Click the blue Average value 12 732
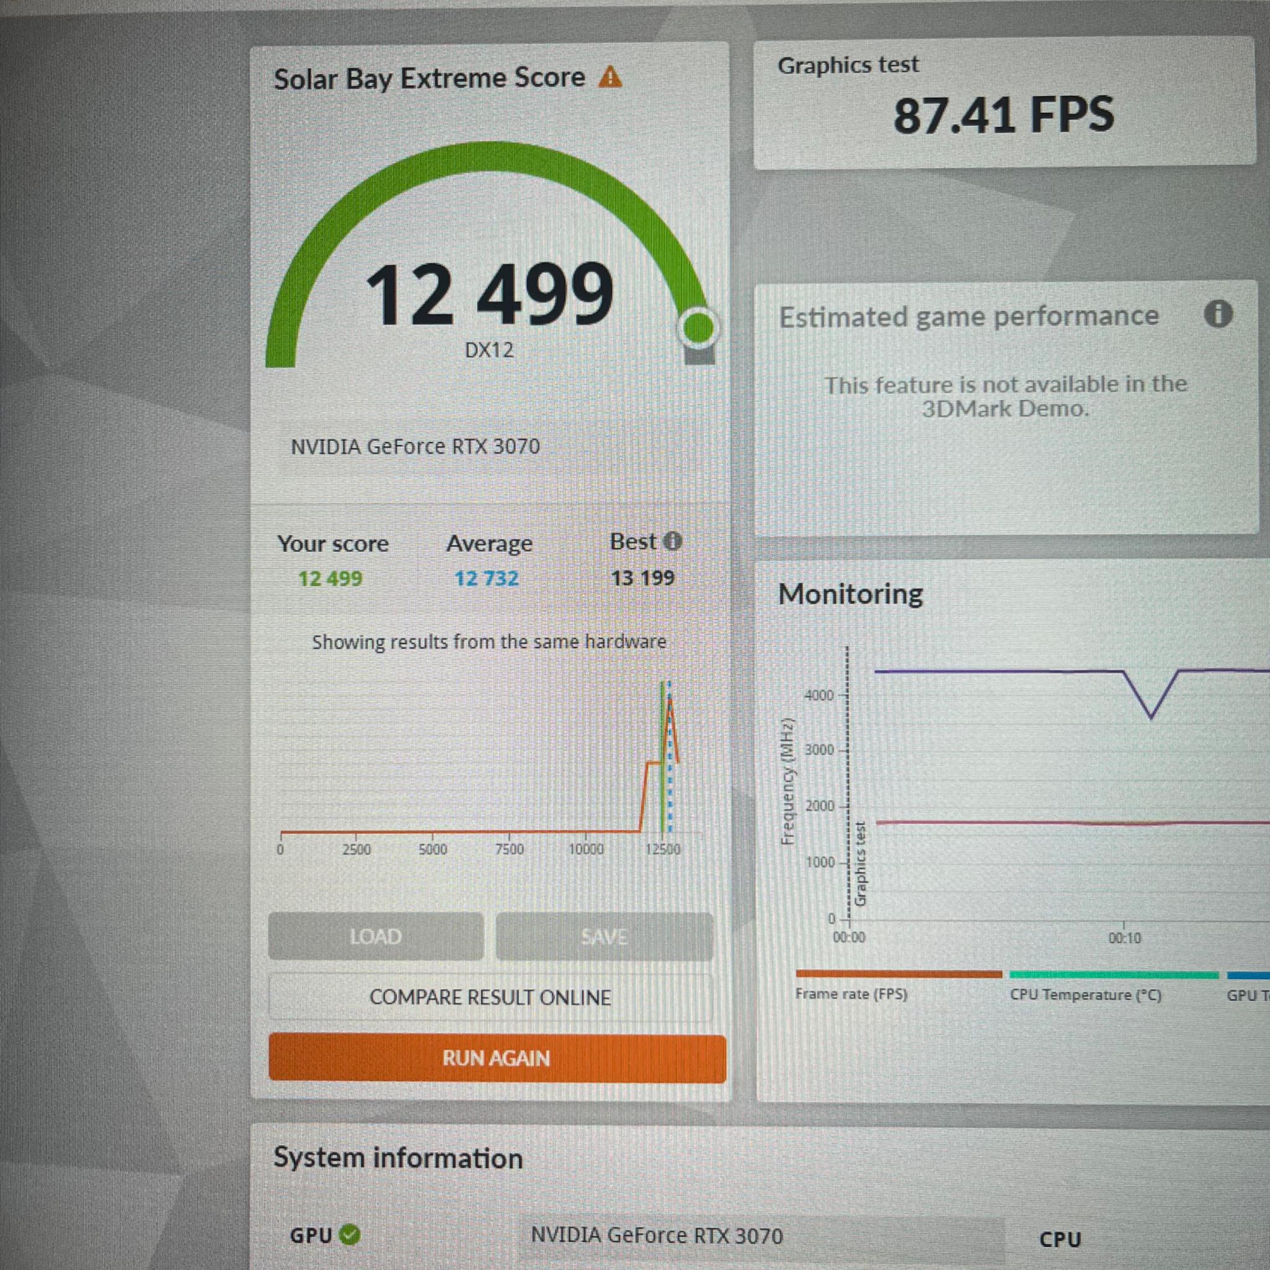1270x1270 pixels. tap(486, 579)
